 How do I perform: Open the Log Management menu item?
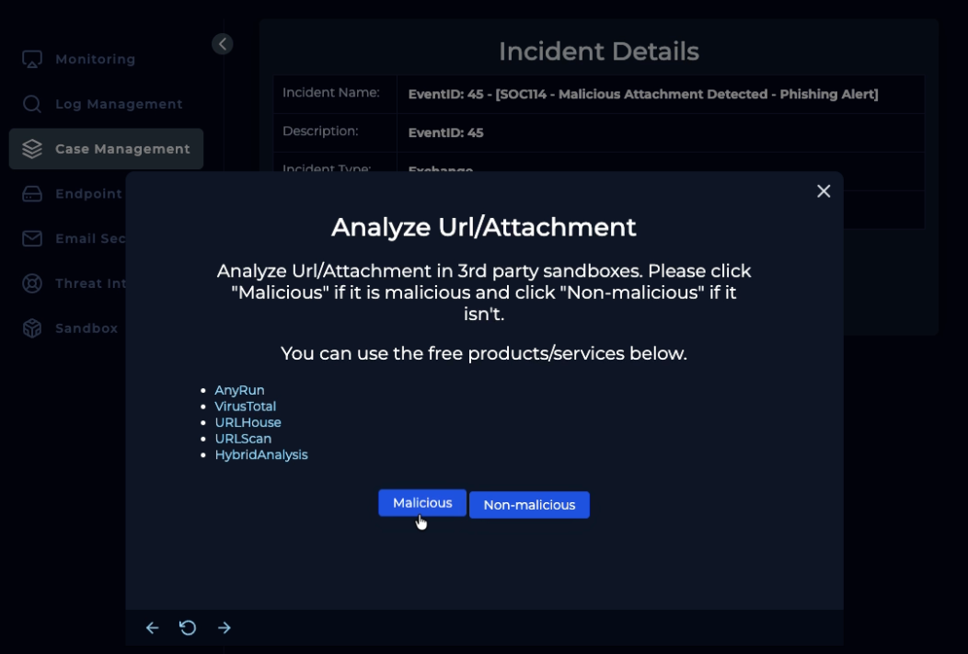[x=119, y=104]
